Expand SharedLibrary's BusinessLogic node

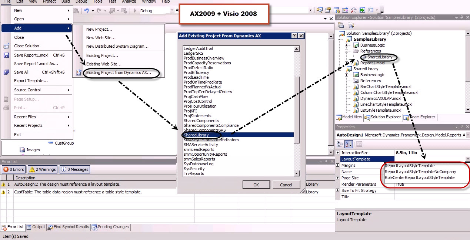(347, 75)
